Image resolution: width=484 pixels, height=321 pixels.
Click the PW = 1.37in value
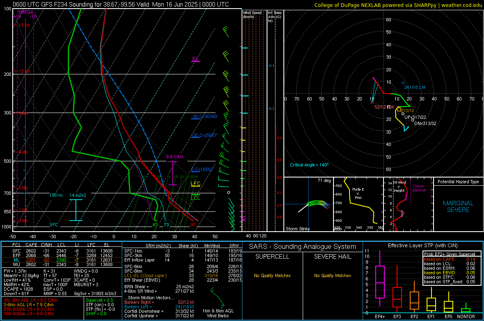pyautogui.click(x=15, y=271)
